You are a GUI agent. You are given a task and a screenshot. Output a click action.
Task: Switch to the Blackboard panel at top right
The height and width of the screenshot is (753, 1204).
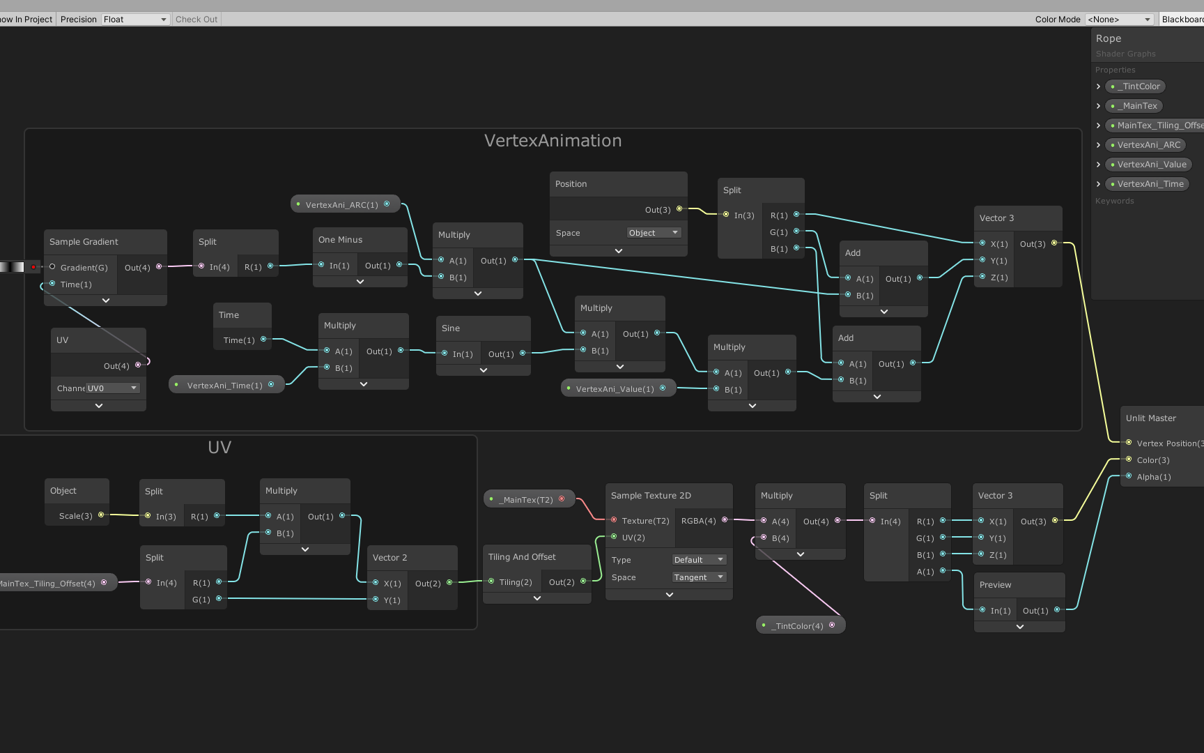coord(1182,19)
